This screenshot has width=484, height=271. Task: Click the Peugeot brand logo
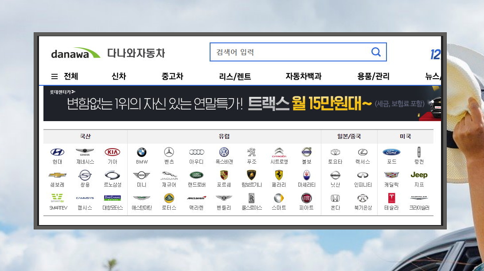(x=252, y=152)
